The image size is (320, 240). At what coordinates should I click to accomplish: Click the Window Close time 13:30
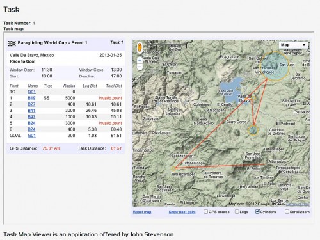pos(116,70)
